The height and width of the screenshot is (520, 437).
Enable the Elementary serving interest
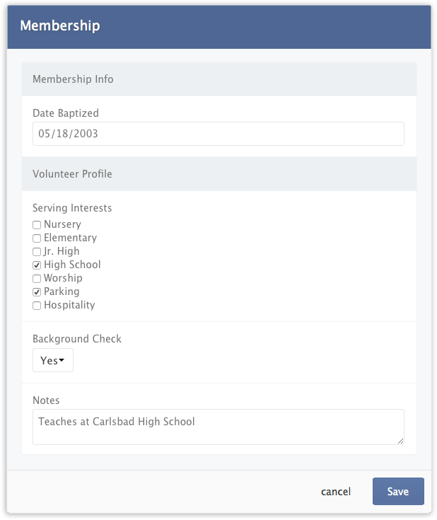[37, 238]
